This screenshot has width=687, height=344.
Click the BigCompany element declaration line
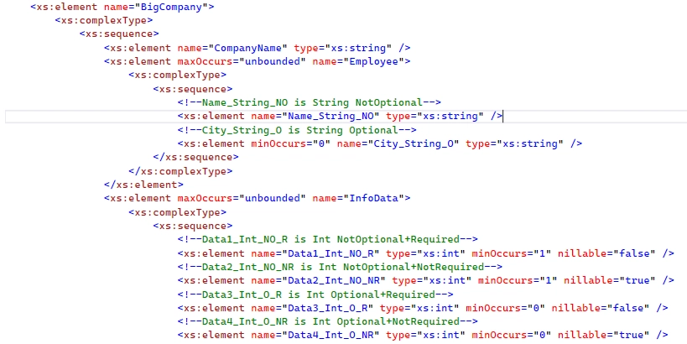pos(122,7)
